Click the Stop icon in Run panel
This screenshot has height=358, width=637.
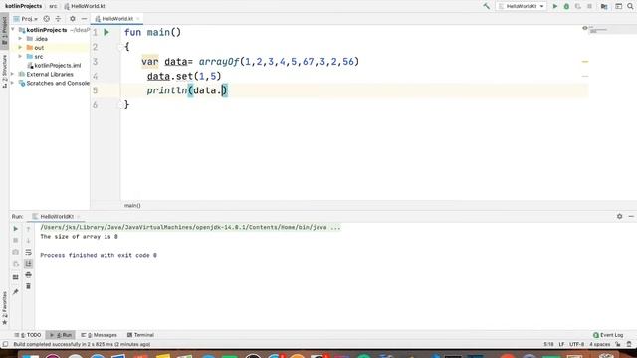16,241
